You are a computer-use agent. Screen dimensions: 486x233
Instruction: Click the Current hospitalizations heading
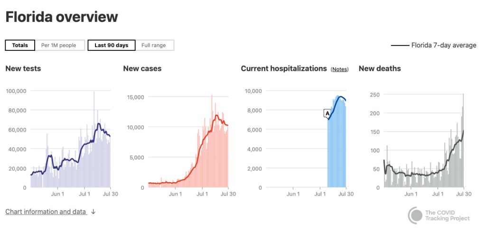point(284,69)
